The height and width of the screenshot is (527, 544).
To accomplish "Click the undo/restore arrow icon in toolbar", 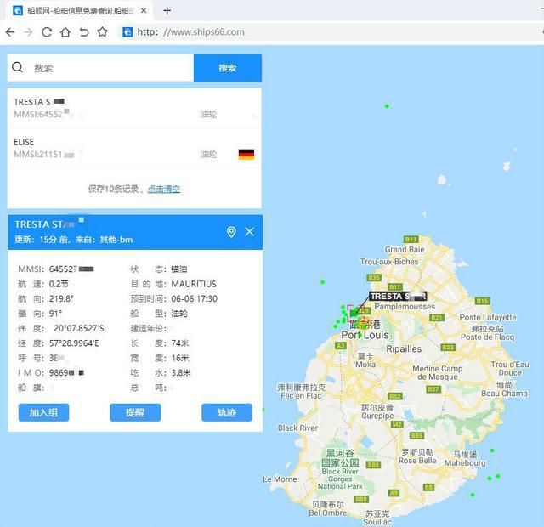I will (x=84, y=32).
